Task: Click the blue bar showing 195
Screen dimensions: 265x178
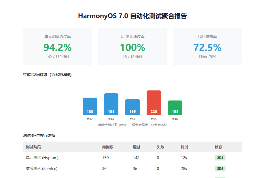Action: coord(111,104)
